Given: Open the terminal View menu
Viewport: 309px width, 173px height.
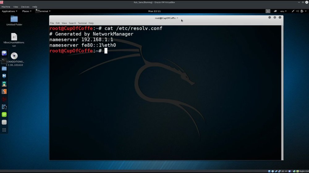Looking at the screenshot, I should [x=64, y=23].
